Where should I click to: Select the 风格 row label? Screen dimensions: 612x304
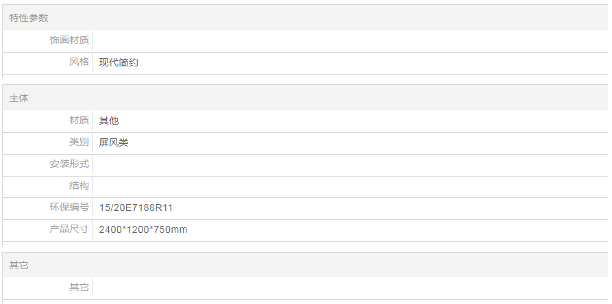coord(79,62)
